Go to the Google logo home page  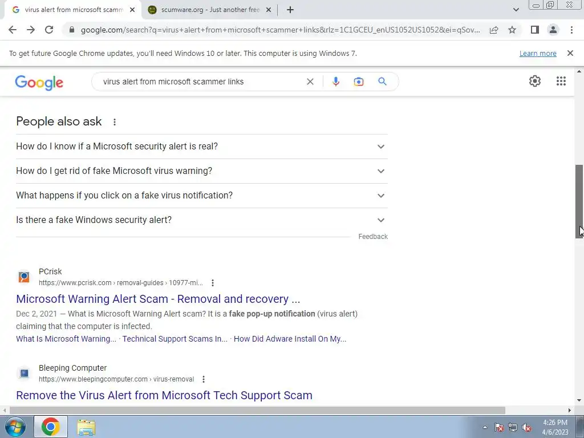coord(39,82)
